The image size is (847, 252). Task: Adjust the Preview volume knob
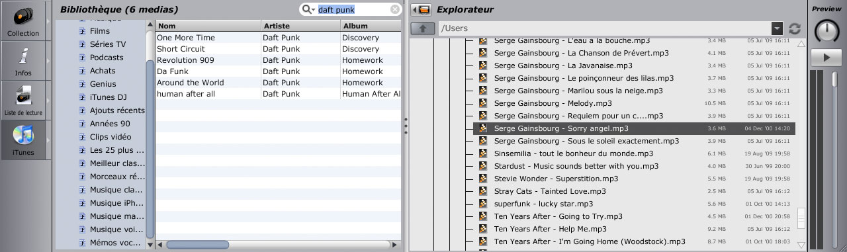(826, 31)
